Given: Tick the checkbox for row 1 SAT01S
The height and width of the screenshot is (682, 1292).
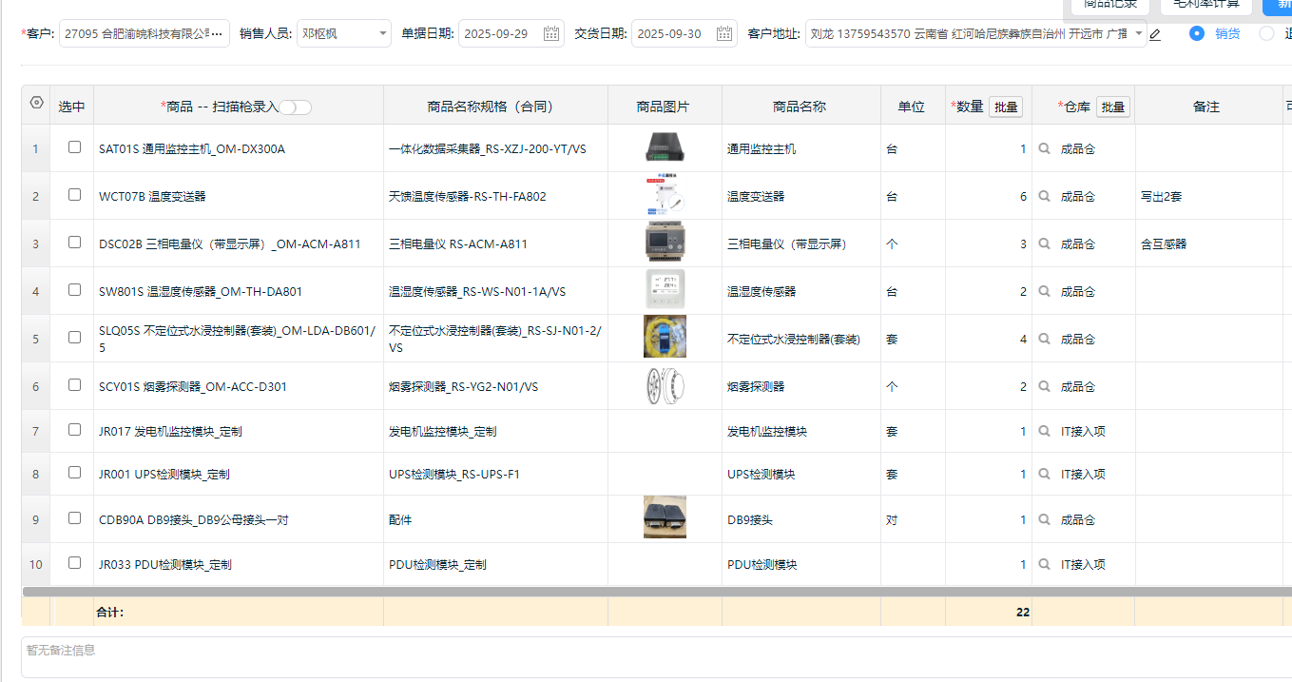Looking at the screenshot, I should [74, 147].
